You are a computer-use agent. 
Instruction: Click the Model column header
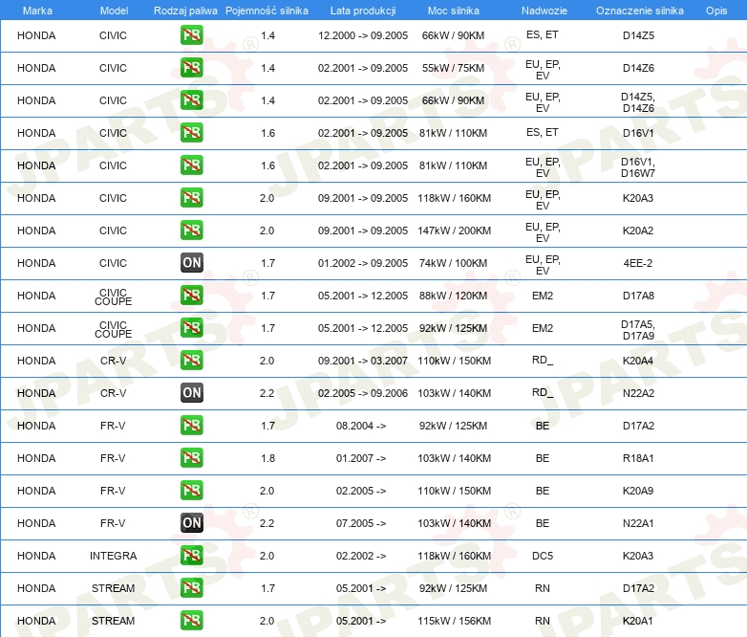point(114,11)
